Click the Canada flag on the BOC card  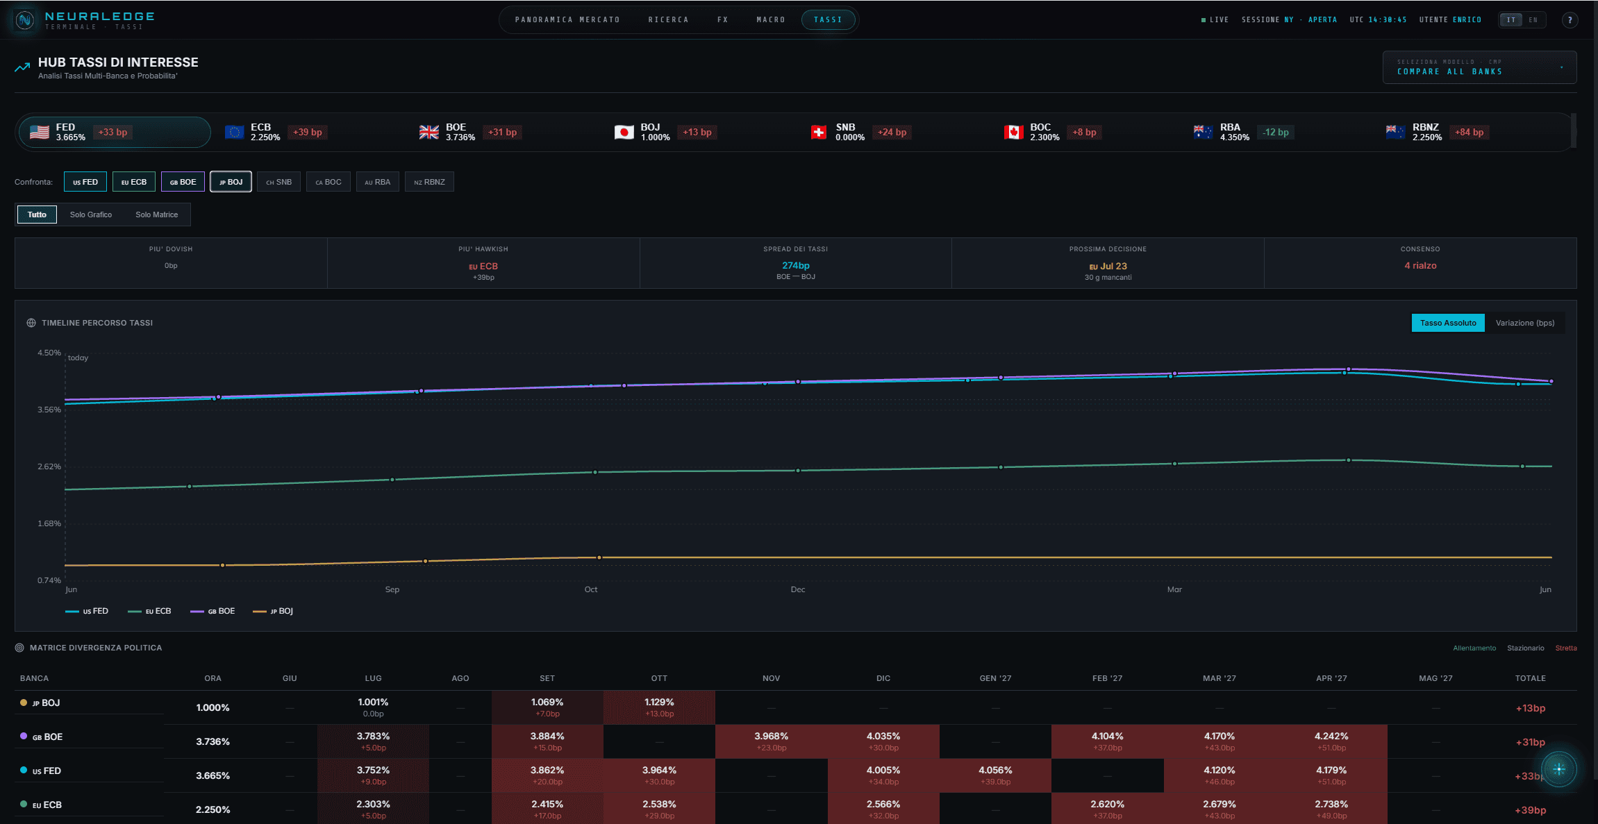1014,132
